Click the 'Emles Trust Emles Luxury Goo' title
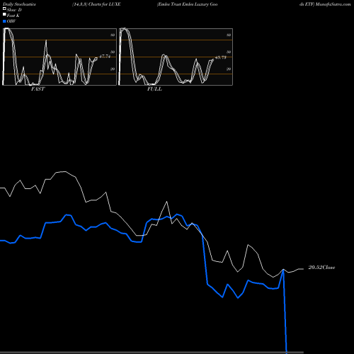 coord(188,4)
